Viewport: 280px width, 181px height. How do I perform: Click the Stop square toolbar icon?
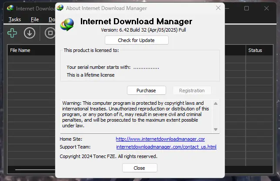50,33
